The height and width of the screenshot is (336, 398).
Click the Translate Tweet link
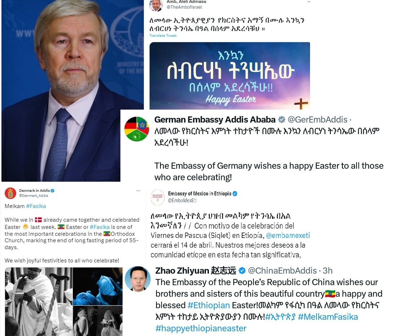click(163, 36)
